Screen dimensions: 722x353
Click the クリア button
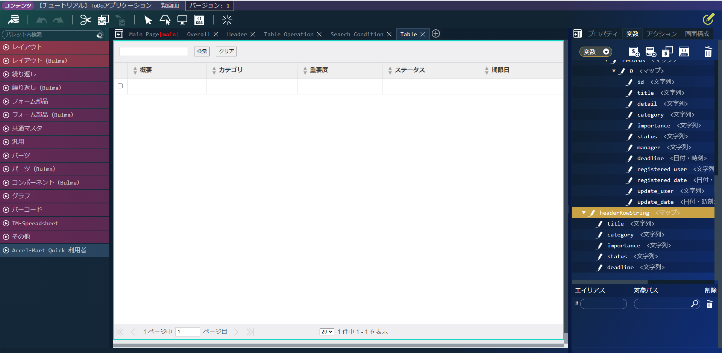(226, 51)
